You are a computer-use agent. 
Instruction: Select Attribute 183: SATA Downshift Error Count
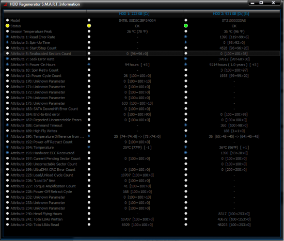click(44, 109)
